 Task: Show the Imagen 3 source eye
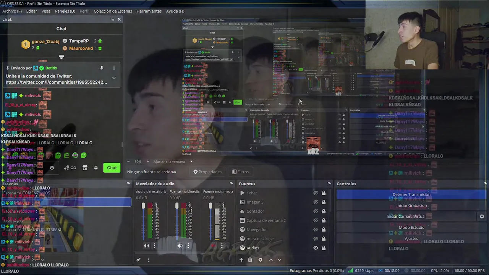(316, 202)
